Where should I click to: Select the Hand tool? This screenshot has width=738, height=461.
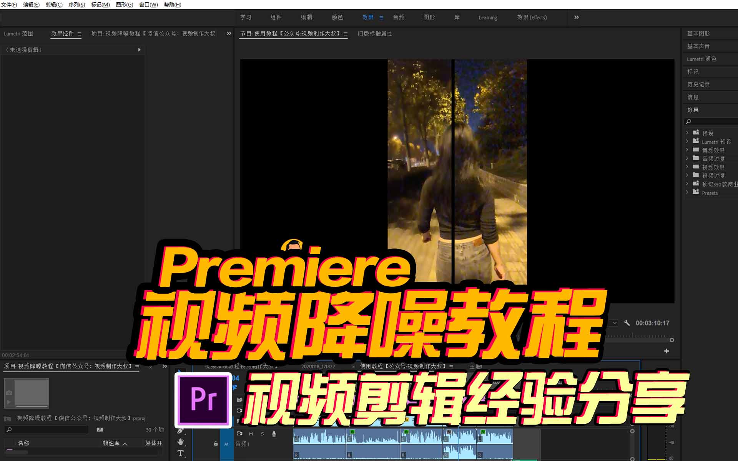(x=180, y=442)
